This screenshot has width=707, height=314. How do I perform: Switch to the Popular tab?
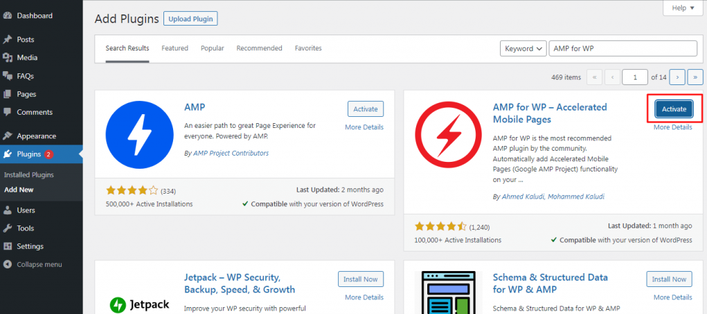[213, 48]
